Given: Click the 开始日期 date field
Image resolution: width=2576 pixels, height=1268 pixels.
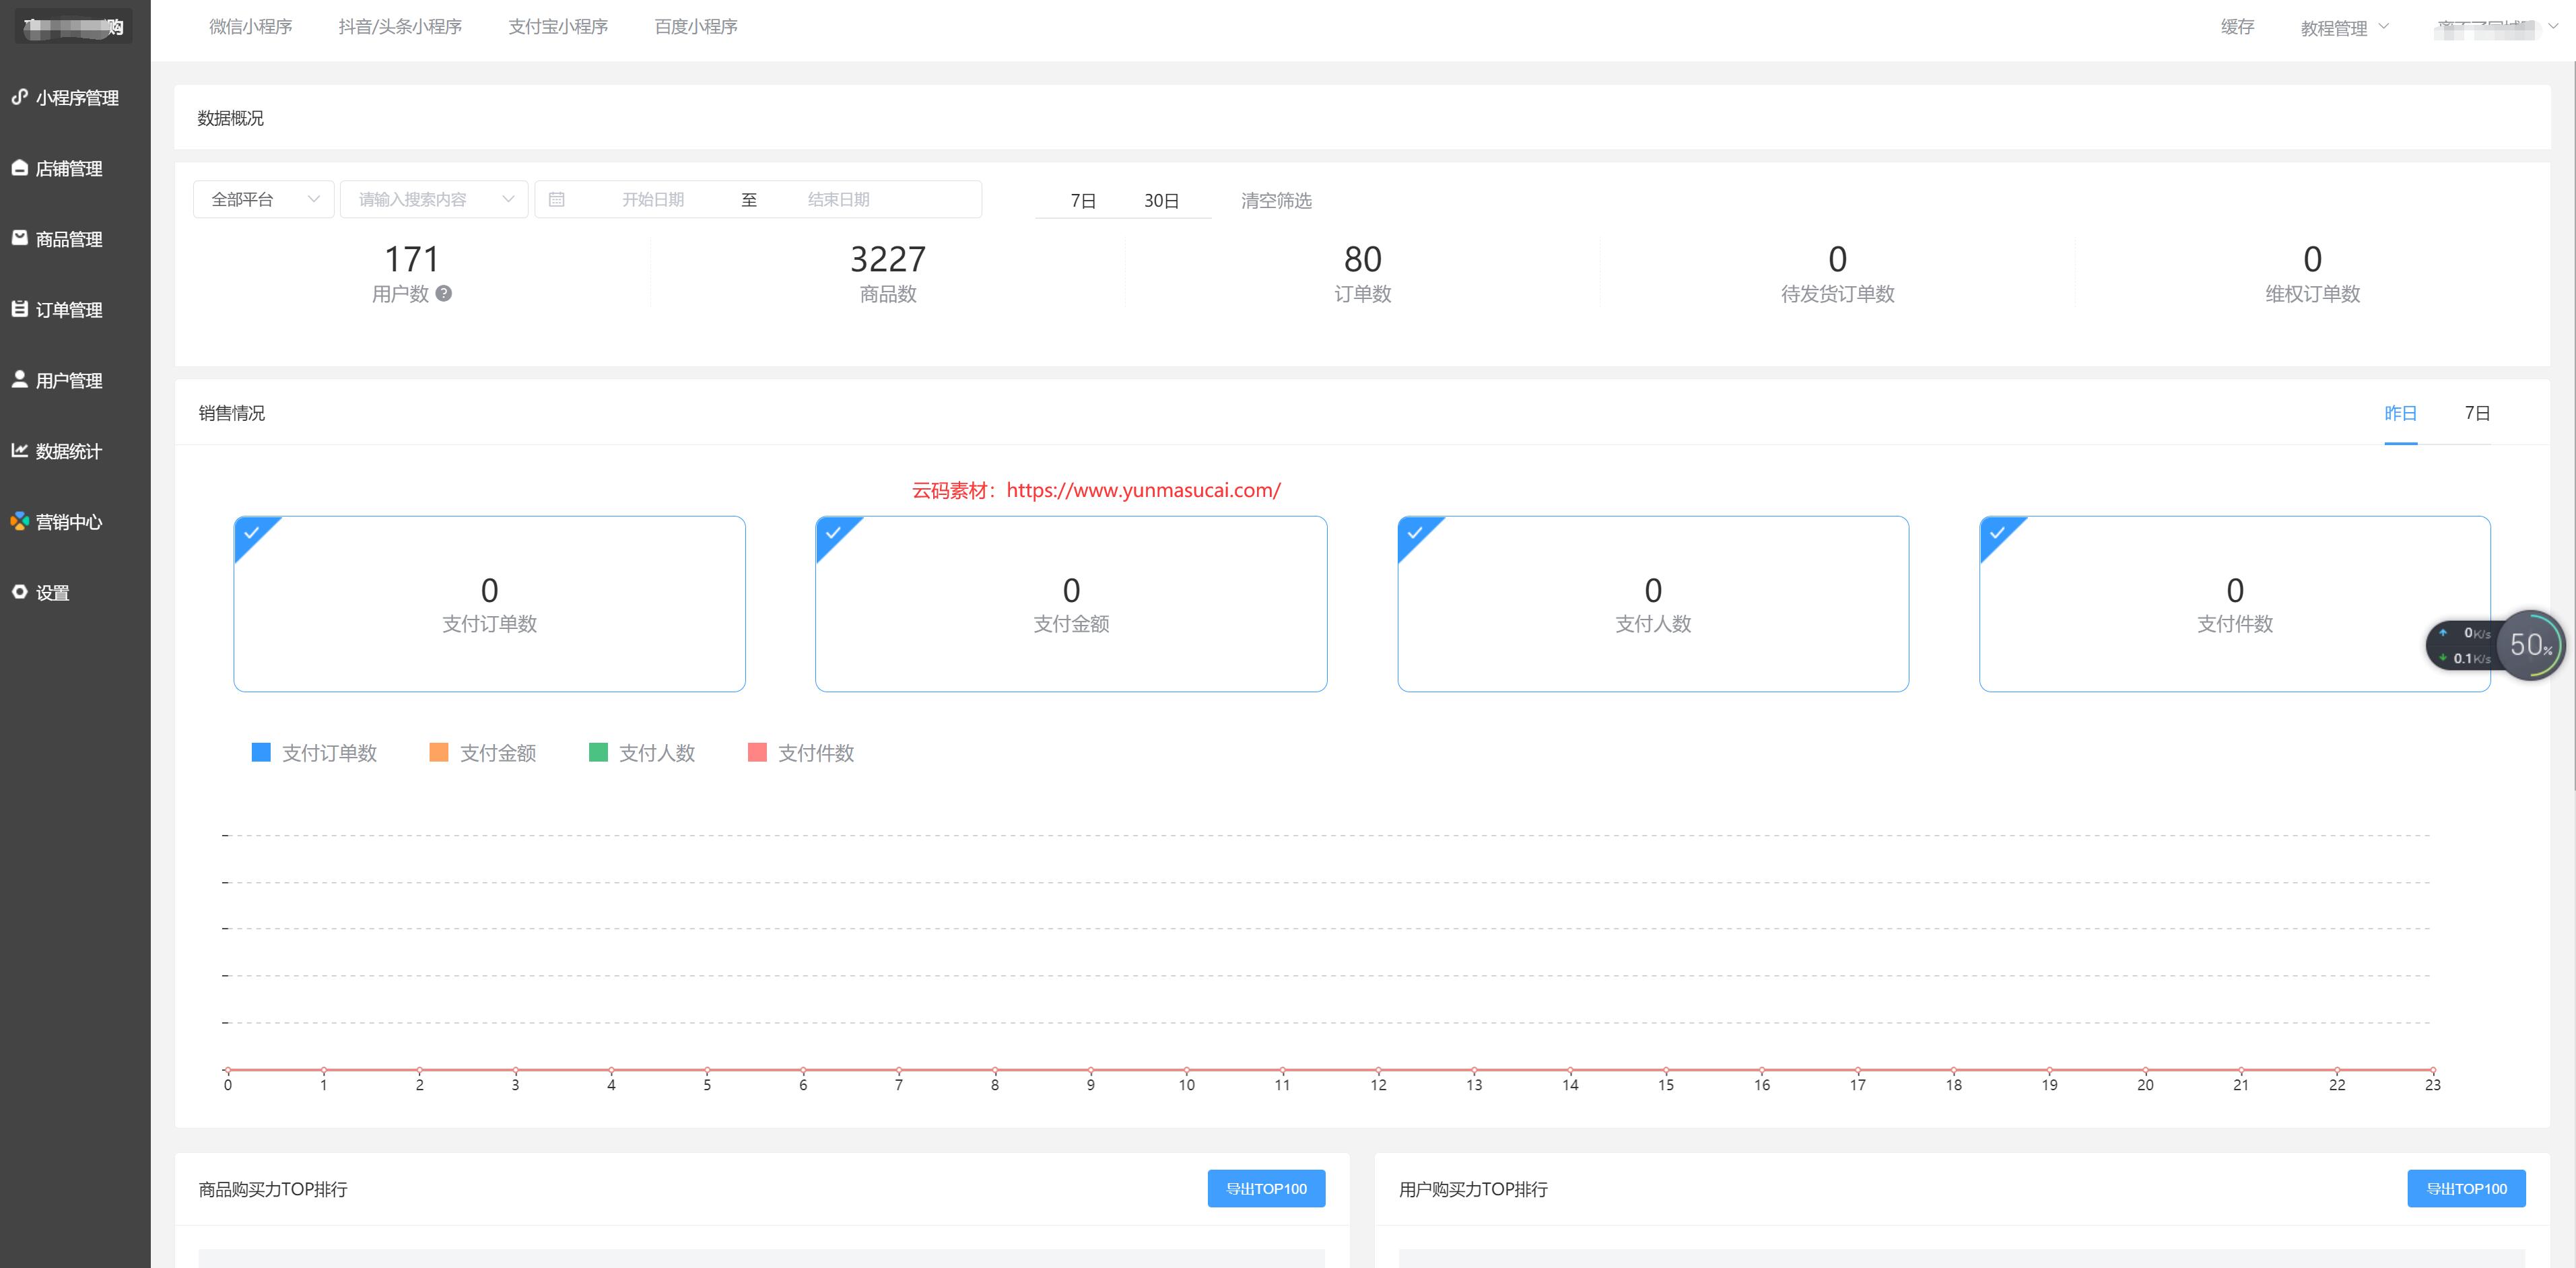Looking at the screenshot, I should (x=653, y=199).
